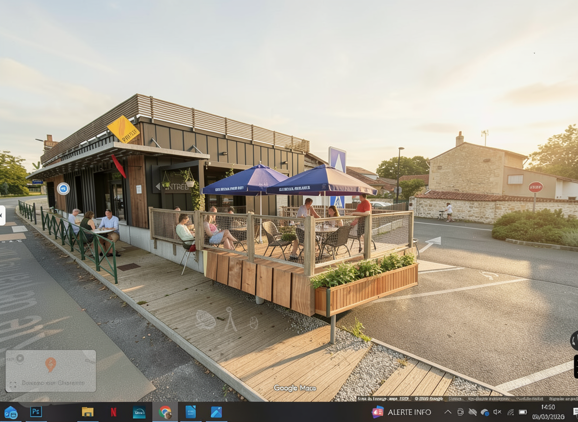Show hidden system tray icons

[x=448, y=412]
